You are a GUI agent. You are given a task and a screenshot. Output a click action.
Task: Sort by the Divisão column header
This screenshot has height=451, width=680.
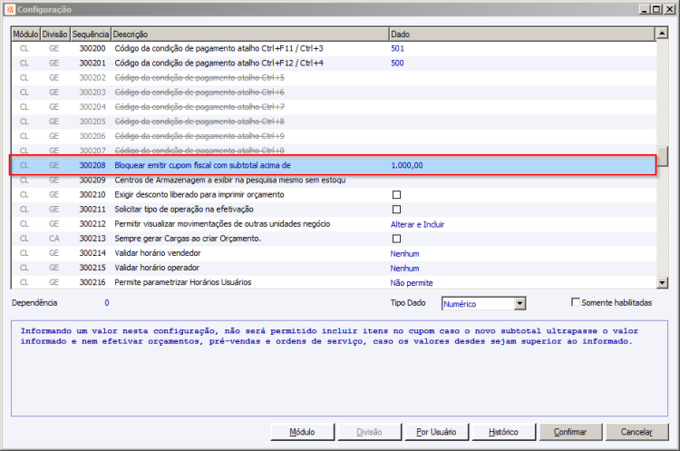54,34
